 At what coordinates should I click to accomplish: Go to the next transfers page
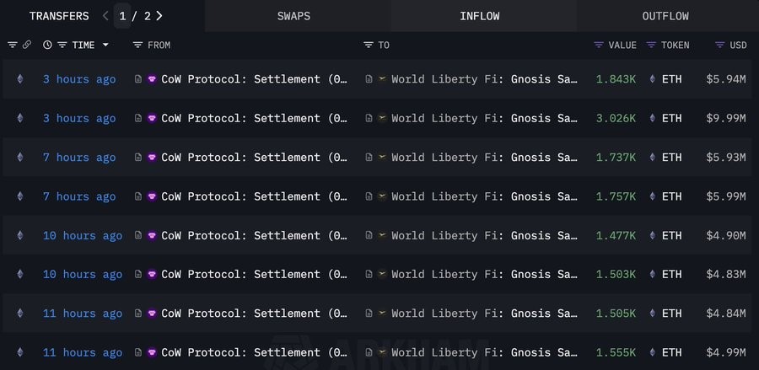[159, 16]
